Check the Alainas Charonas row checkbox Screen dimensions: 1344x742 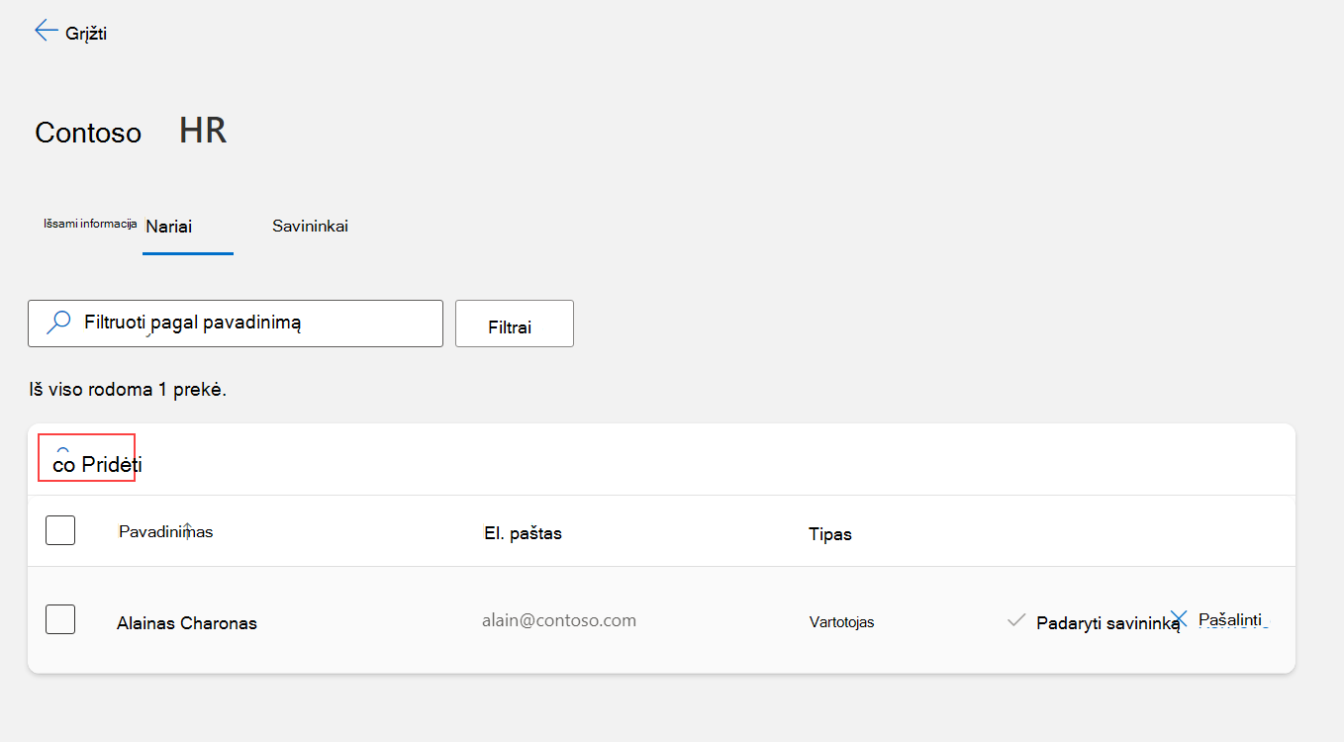pos(60,619)
